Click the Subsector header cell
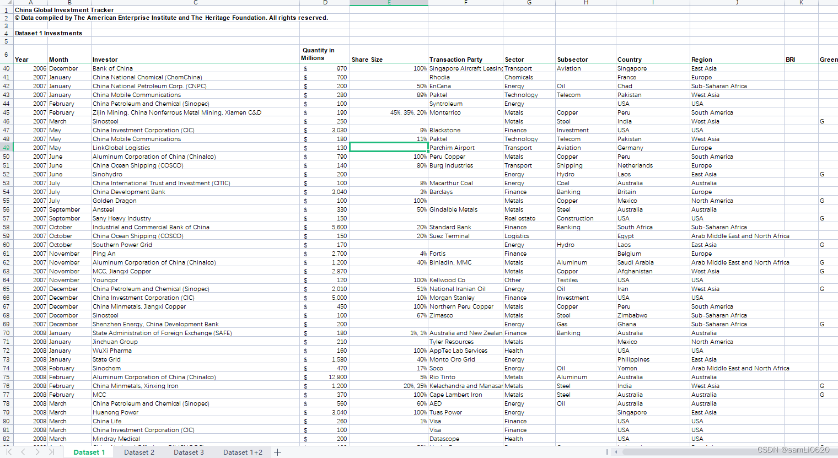 585,54
